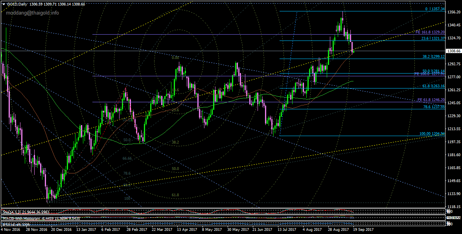
Task: Click the 1292.75 price axis value
Action: click(454, 64)
